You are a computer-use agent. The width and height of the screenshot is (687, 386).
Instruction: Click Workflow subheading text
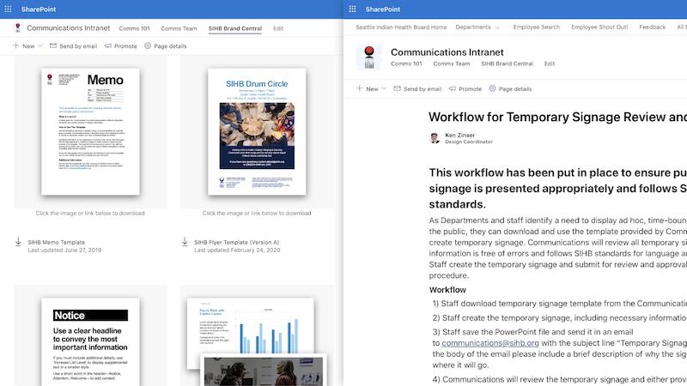pyautogui.click(x=447, y=290)
